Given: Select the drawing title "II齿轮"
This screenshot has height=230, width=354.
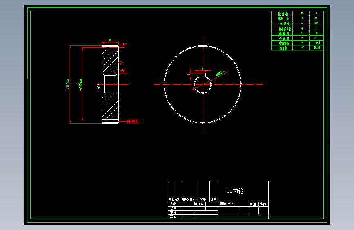Looking at the screenshot, I should tap(235, 191).
